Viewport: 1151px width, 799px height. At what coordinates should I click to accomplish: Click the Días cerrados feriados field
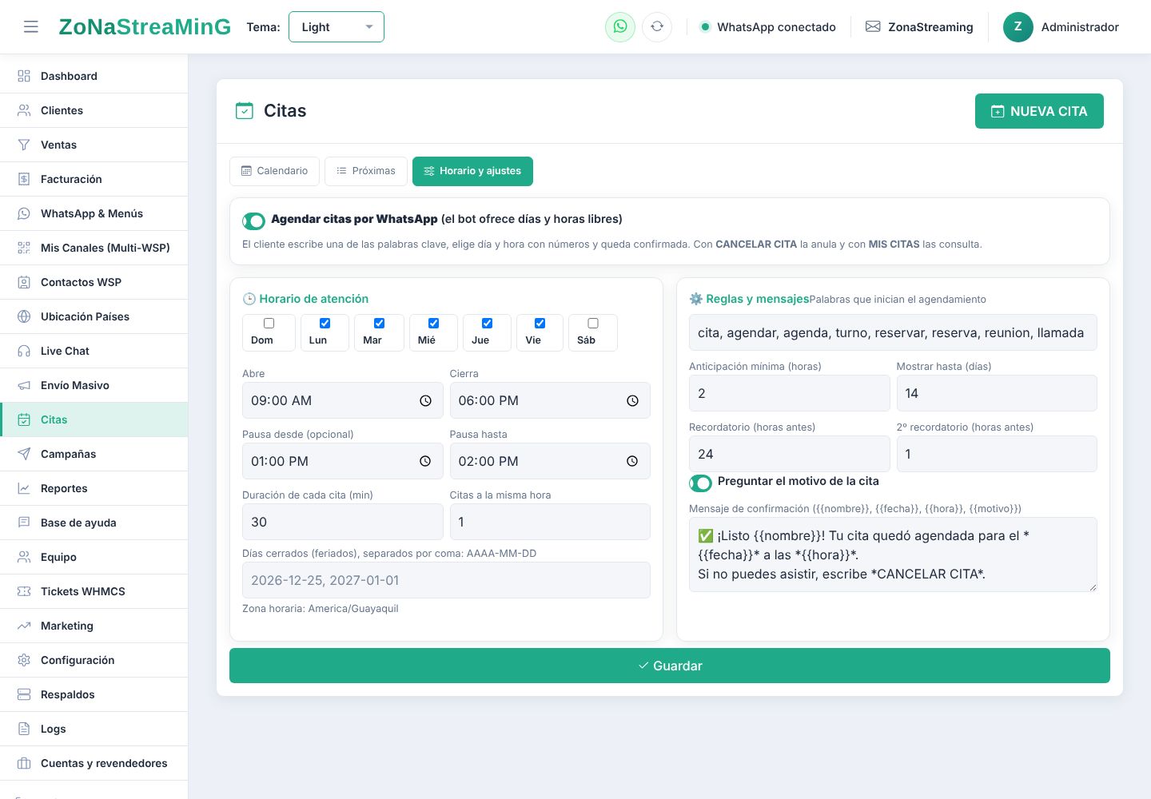[446, 580]
